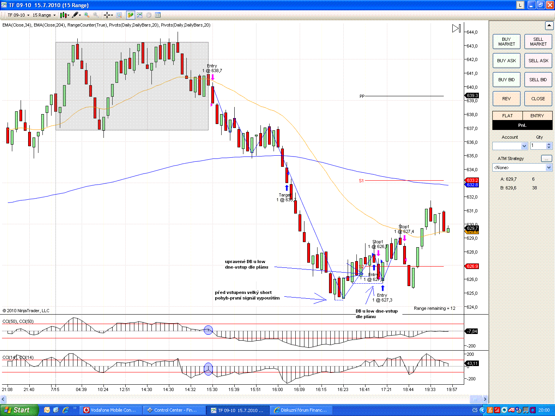
Task: Jump to latest bar arrow icon
Action: [456, 28]
